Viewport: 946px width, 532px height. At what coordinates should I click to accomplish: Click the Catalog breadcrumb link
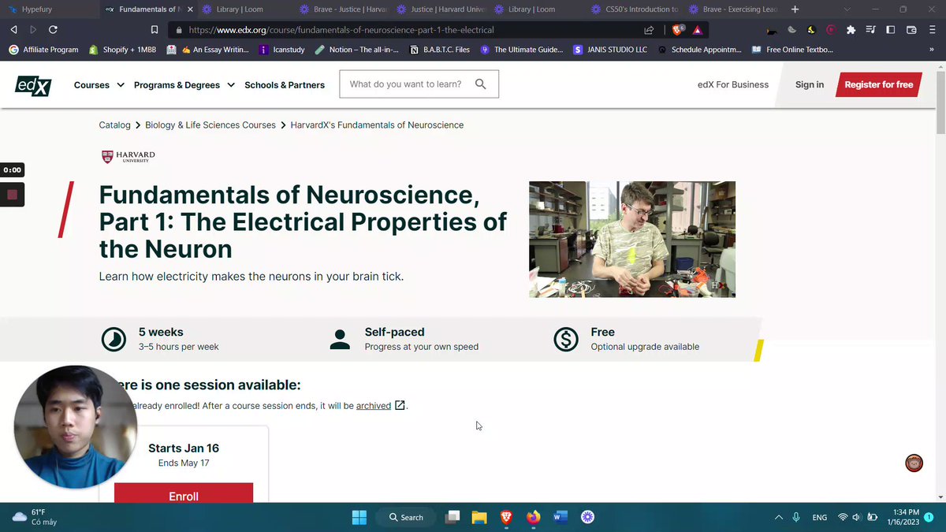click(x=115, y=125)
